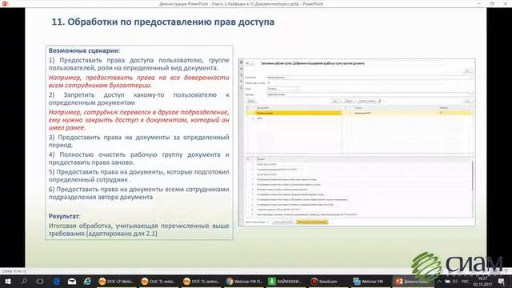Open the taskbar clock showing 02.11.2017
Image resolution: width=512 pixels, height=288 pixels.
coord(483,281)
